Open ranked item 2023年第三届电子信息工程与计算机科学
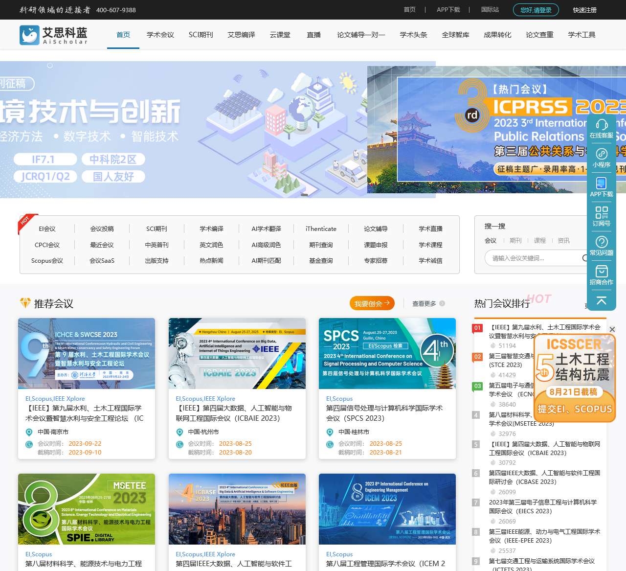626x571 pixels. coord(543,507)
